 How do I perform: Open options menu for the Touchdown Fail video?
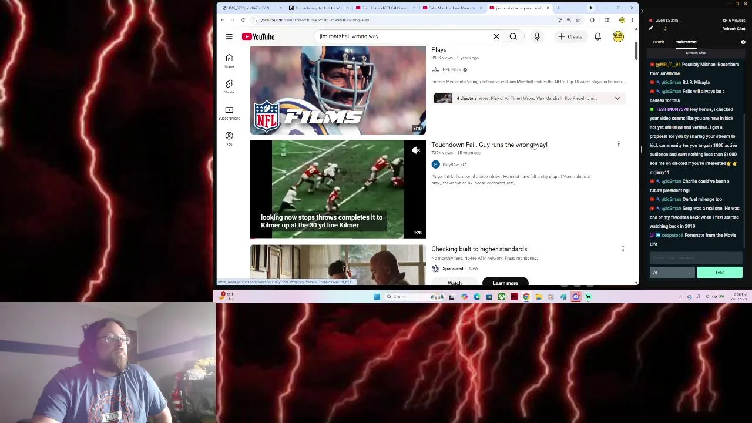click(619, 144)
